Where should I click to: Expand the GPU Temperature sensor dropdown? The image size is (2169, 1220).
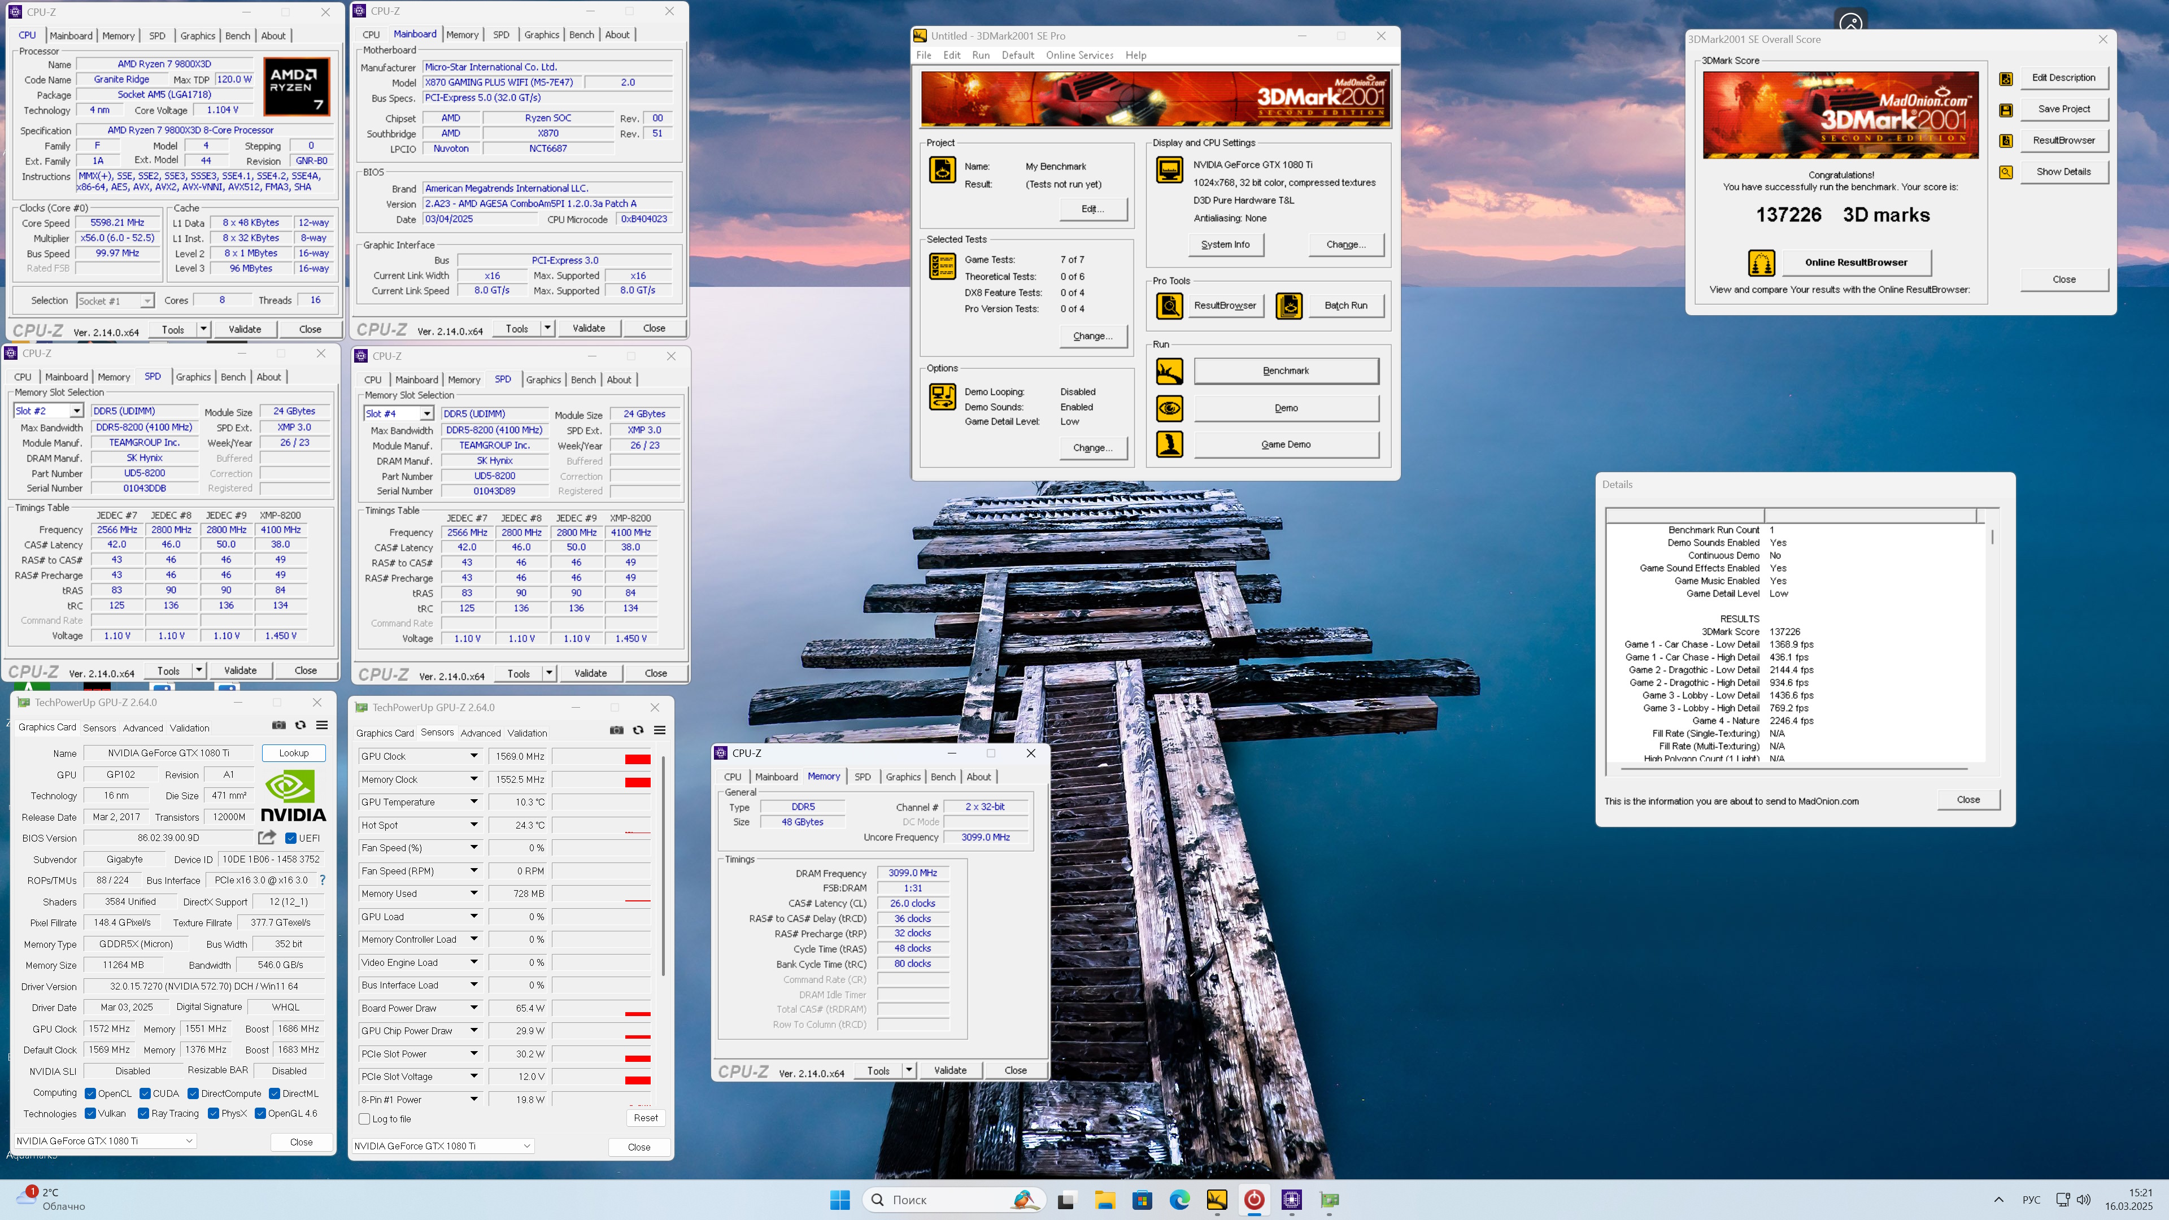[474, 801]
